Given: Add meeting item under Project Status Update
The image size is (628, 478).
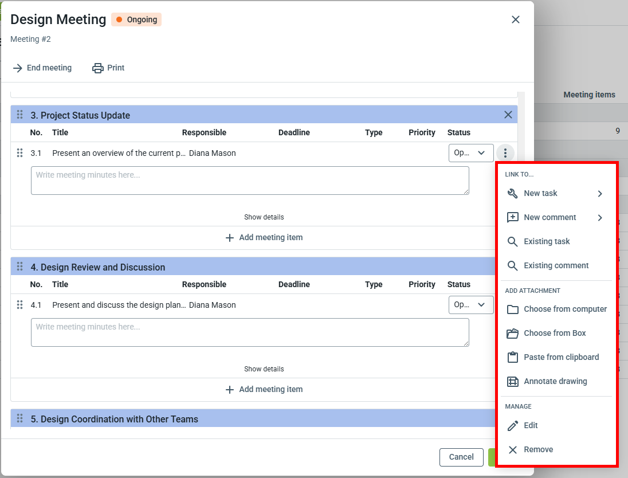Looking at the screenshot, I should tap(264, 237).
